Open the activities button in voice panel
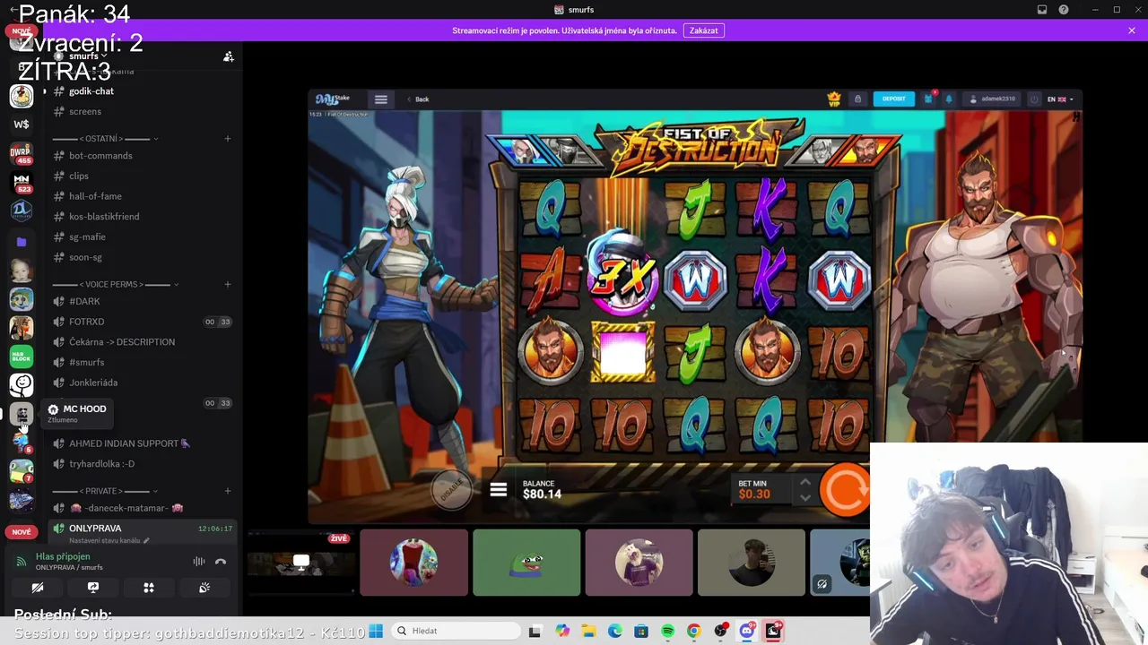1148x645 pixels. (149, 588)
